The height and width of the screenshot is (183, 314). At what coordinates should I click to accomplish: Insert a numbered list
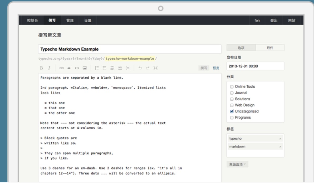tap(97, 68)
